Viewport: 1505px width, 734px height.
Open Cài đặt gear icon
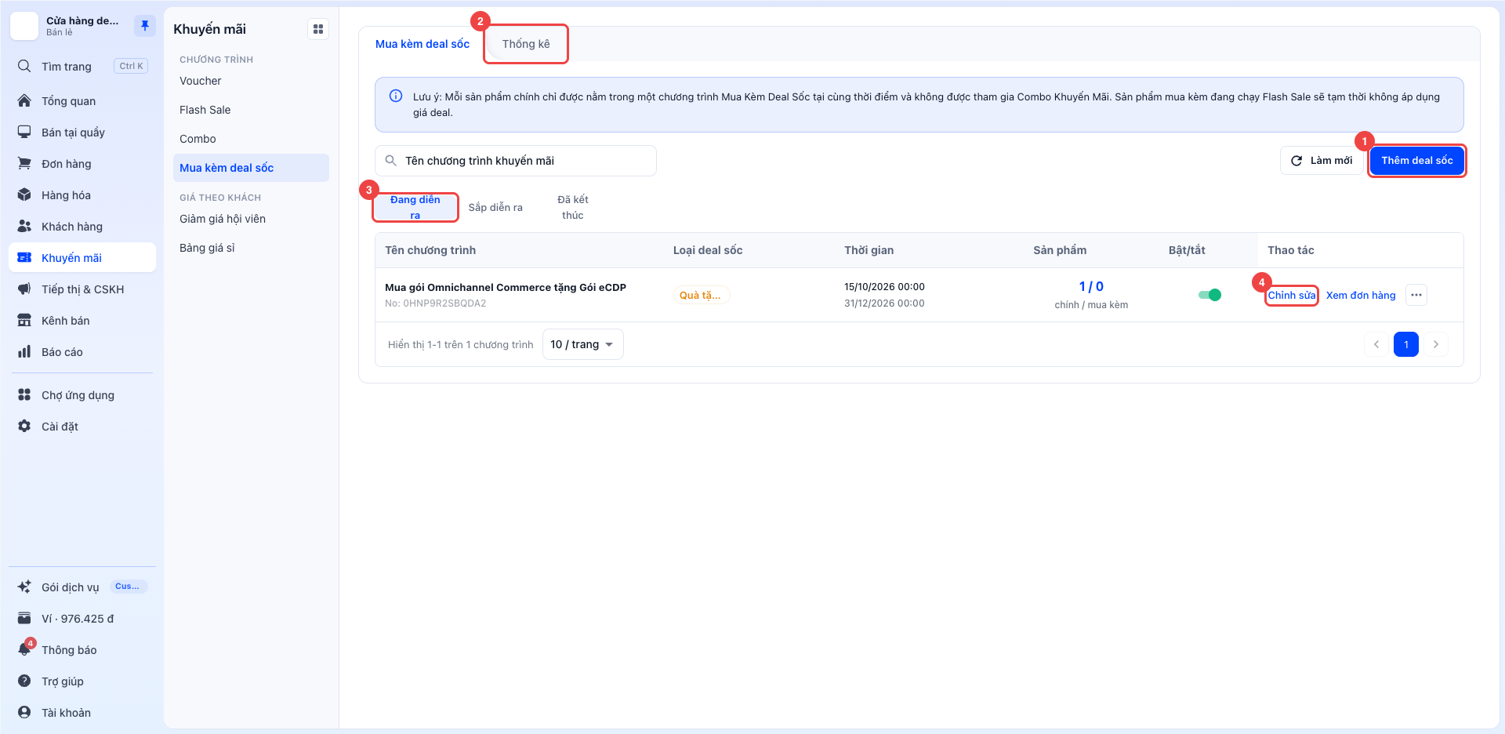pyautogui.click(x=24, y=426)
